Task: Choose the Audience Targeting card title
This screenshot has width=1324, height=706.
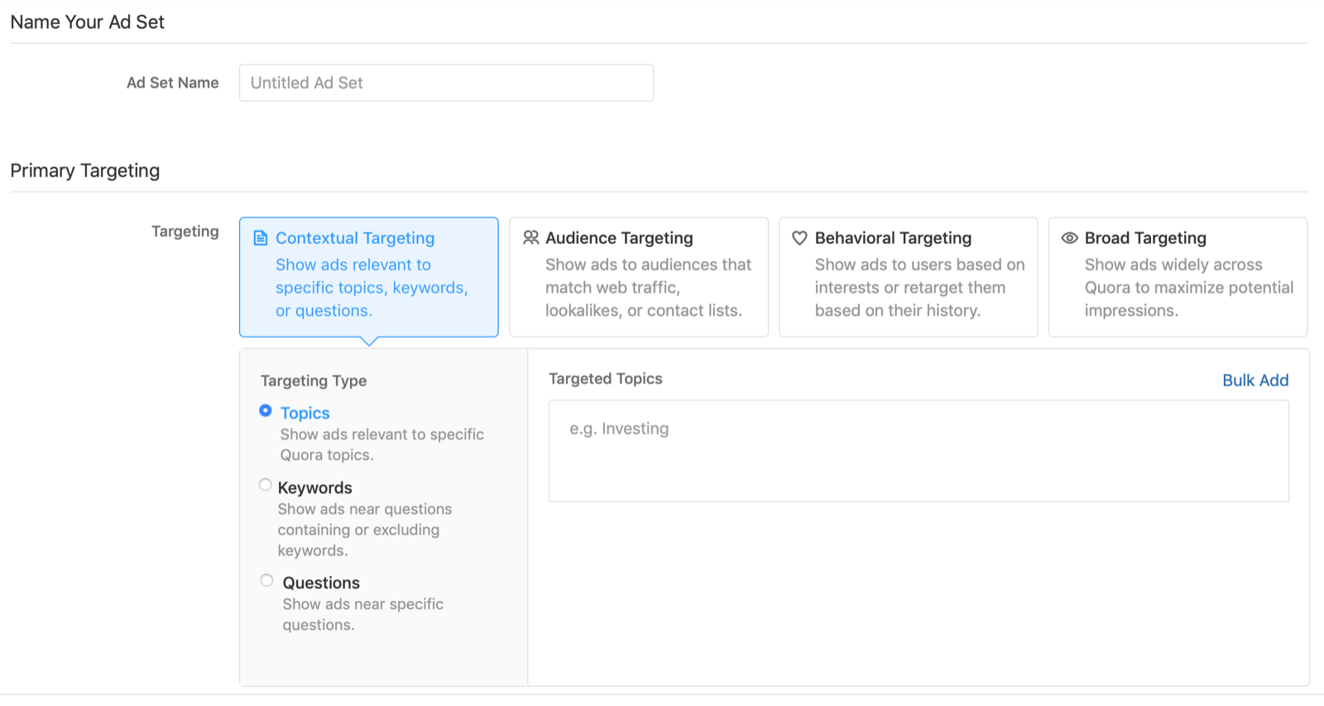Action: [x=619, y=238]
